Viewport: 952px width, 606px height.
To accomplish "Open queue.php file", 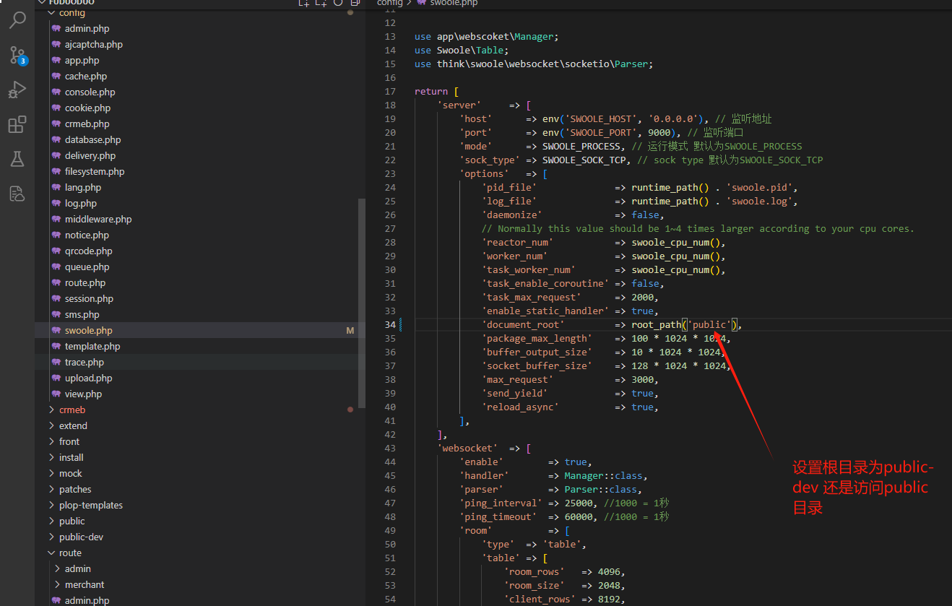I will 87,267.
